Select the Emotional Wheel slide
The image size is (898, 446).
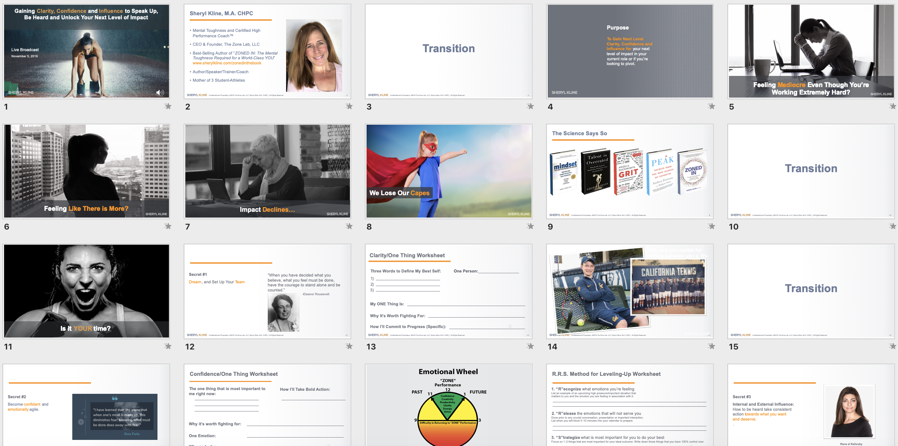[x=448, y=406]
